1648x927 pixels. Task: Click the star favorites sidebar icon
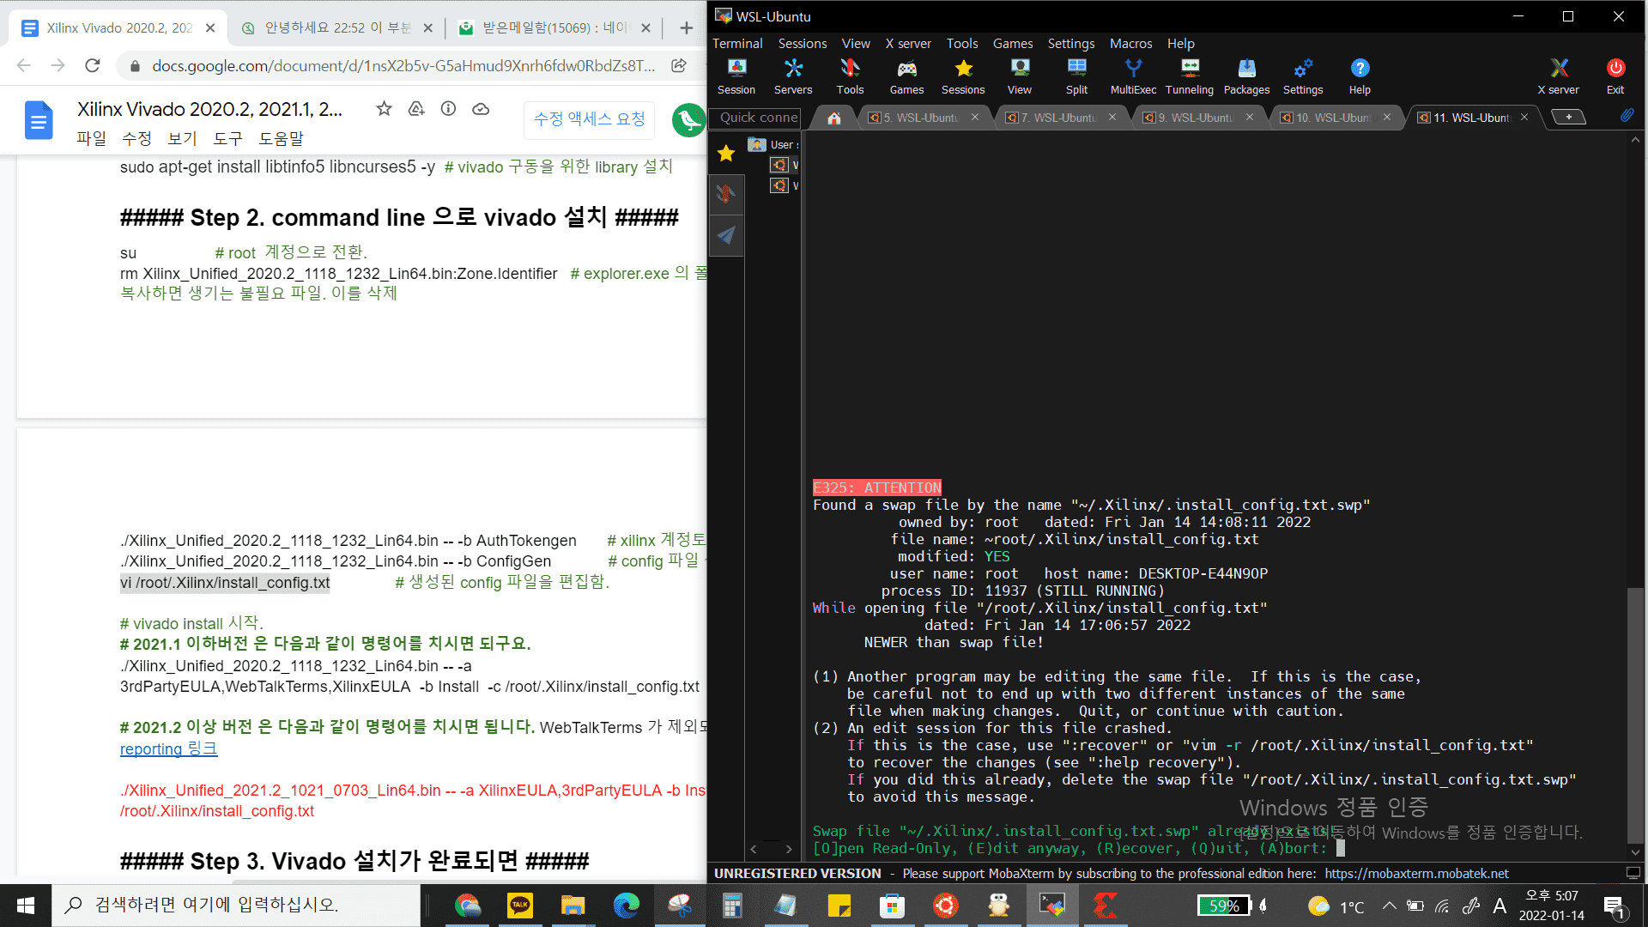click(726, 154)
